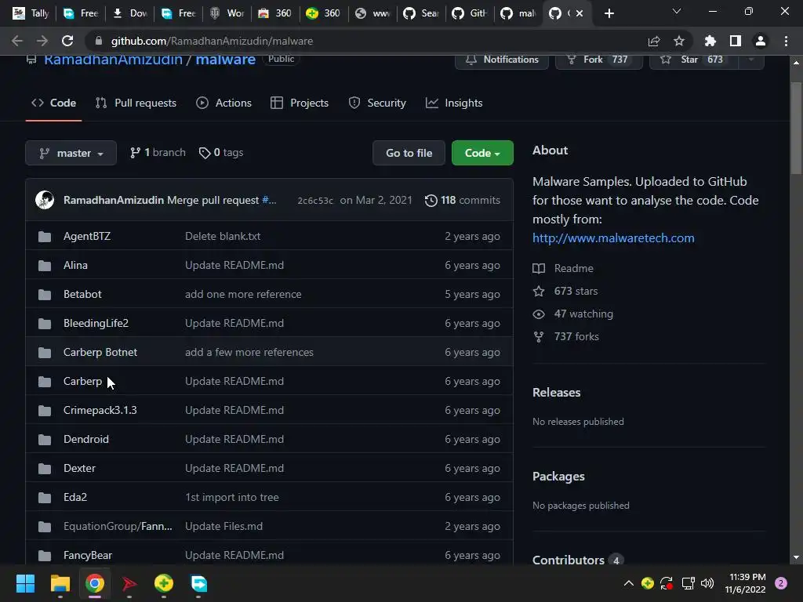Switch to the Code tab
The width and height of the screenshot is (803, 602).
[x=54, y=103]
